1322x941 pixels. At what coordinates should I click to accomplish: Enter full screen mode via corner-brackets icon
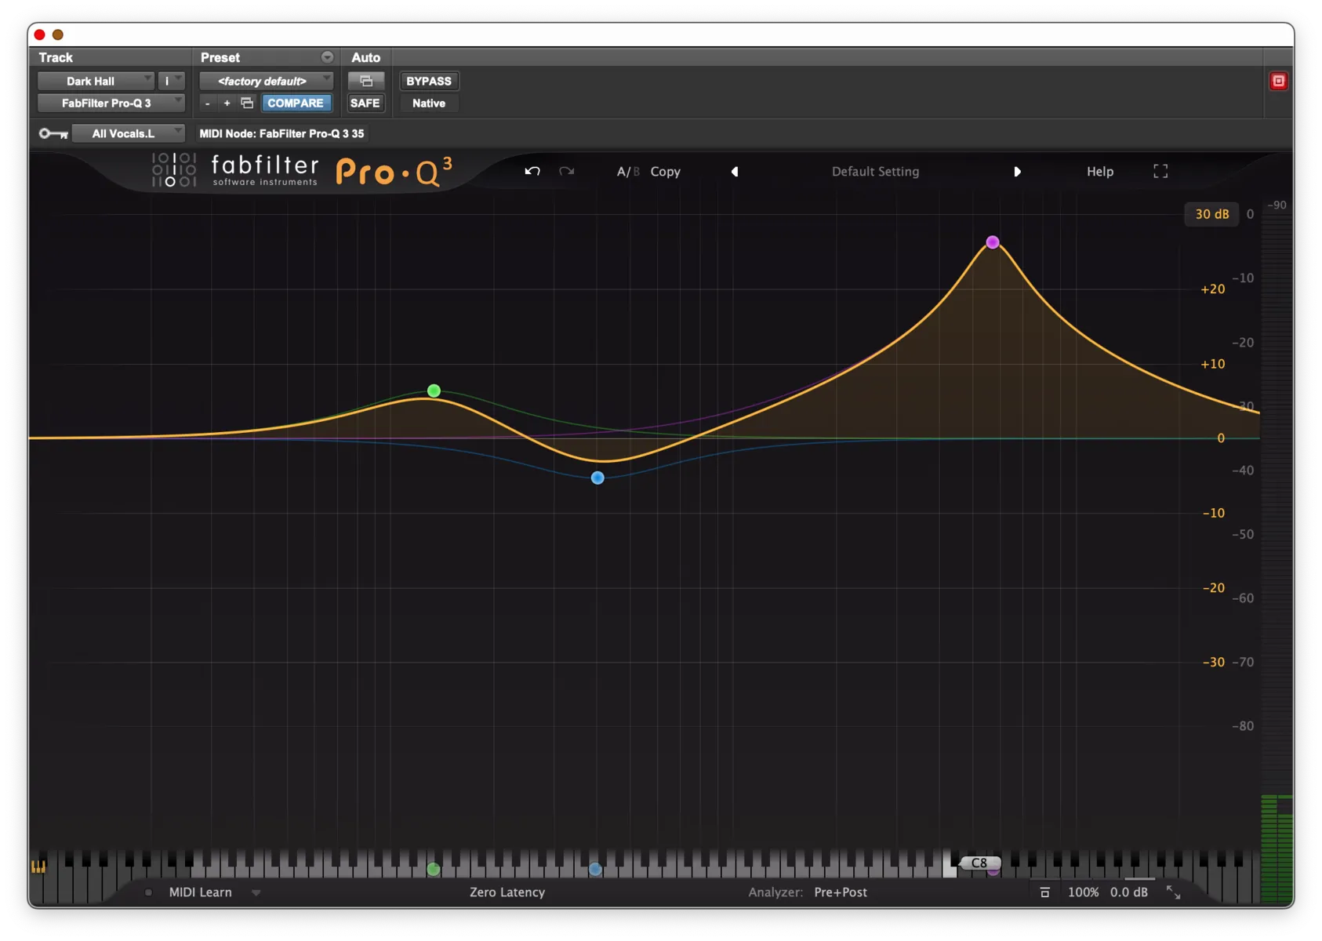1160,171
